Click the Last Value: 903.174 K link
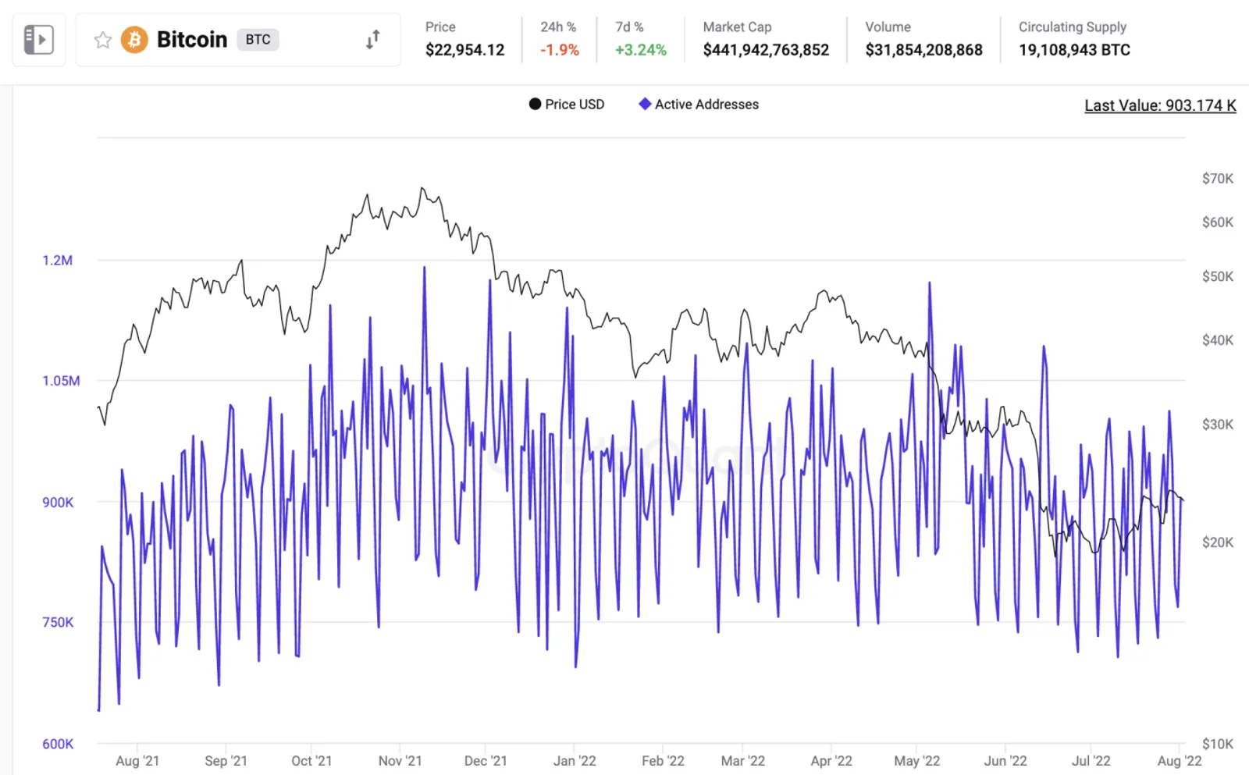Image resolution: width=1249 pixels, height=775 pixels. [1160, 105]
